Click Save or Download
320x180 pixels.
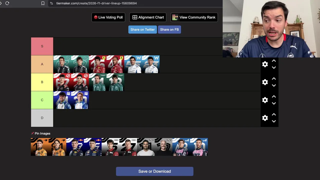tap(154, 171)
